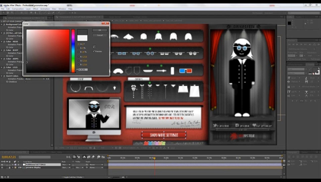Switch to the Audio panel tab
Image resolution: width=321 pixels, height=182 pixels.
pyautogui.click(x=299, y=17)
